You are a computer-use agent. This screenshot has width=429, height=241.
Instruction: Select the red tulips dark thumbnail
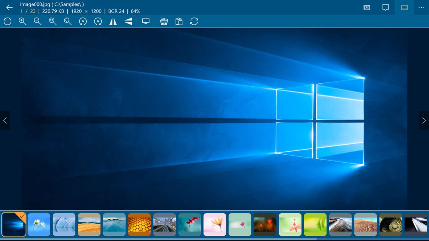point(265,225)
